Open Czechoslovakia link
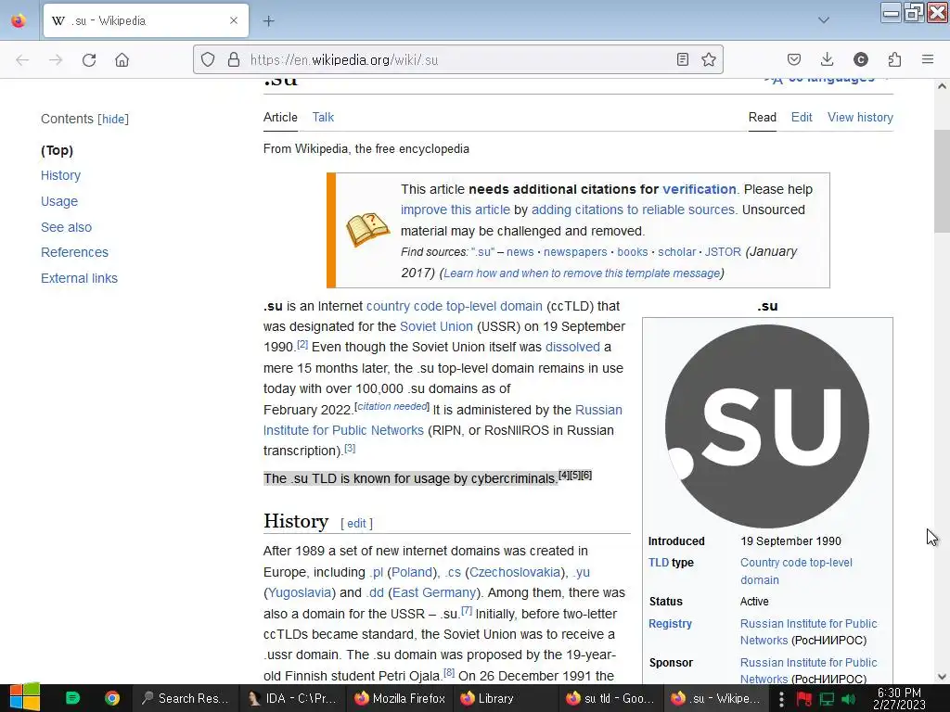The image size is (950, 712). (x=515, y=573)
